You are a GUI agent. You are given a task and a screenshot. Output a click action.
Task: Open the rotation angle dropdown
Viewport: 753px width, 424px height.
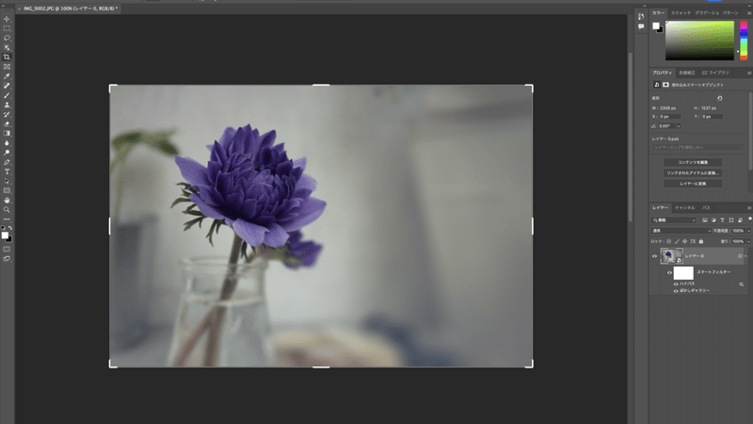point(678,126)
